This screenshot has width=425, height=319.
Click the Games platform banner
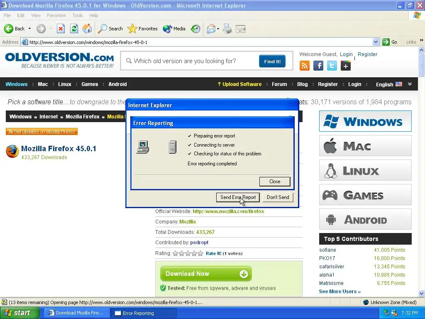click(365, 195)
